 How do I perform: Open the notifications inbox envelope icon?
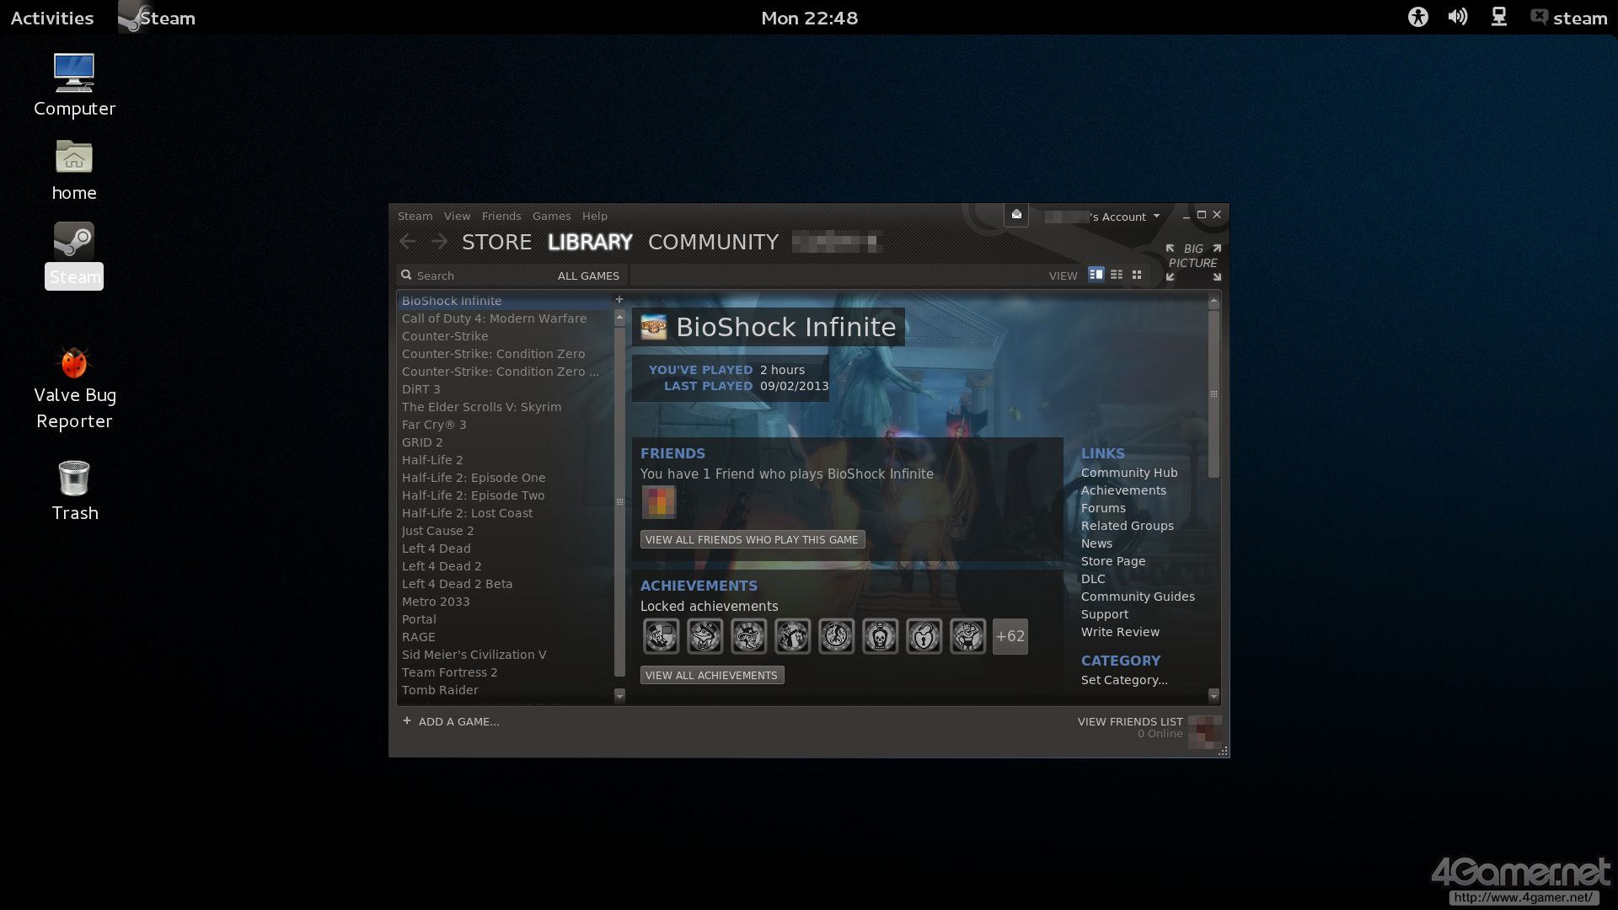pyautogui.click(x=1016, y=215)
